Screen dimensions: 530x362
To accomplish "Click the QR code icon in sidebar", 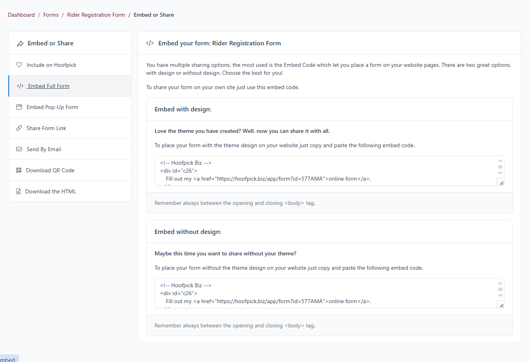I will point(19,170).
